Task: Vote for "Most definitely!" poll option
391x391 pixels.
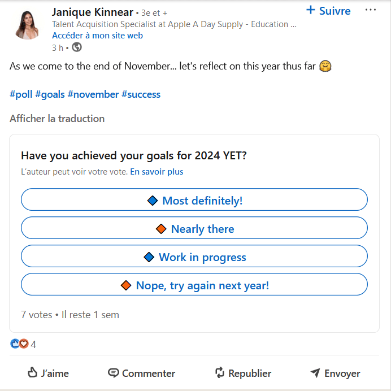Action: click(x=194, y=200)
